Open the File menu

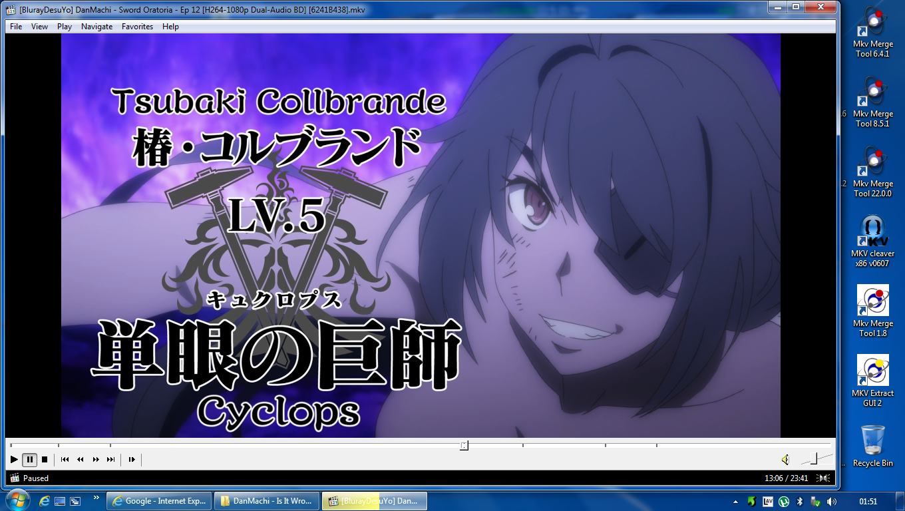(x=16, y=27)
